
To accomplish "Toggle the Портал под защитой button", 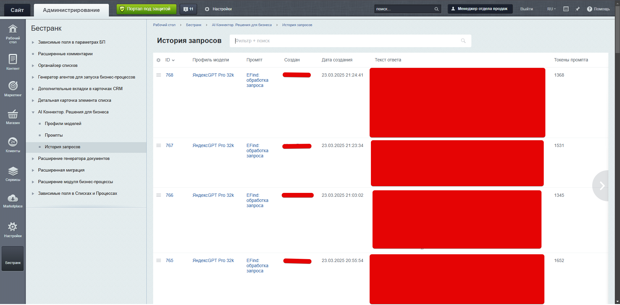I will pyautogui.click(x=146, y=9).
